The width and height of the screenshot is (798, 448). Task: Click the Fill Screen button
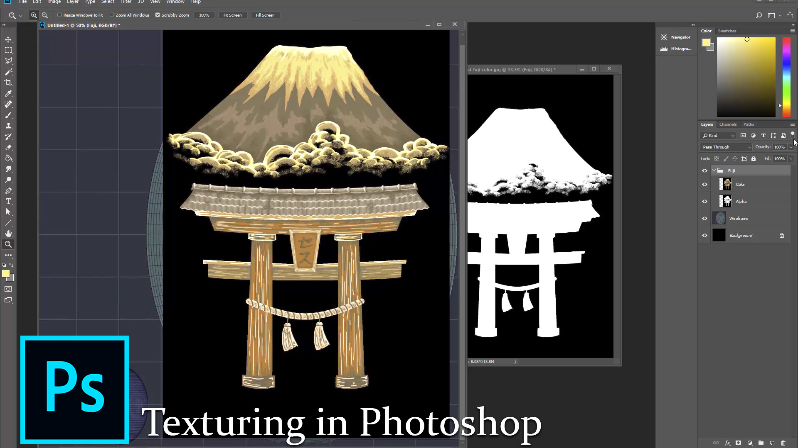(265, 15)
